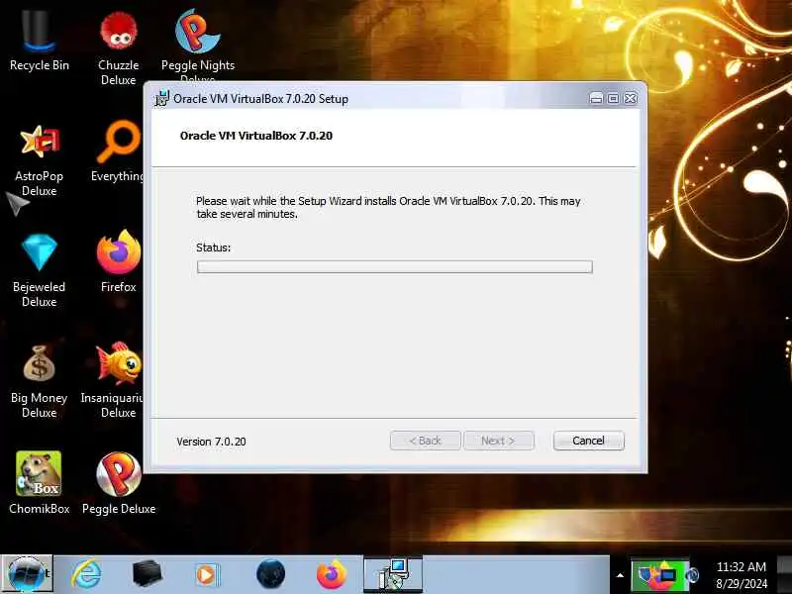Click the installation status progress bar

tap(394, 266)
